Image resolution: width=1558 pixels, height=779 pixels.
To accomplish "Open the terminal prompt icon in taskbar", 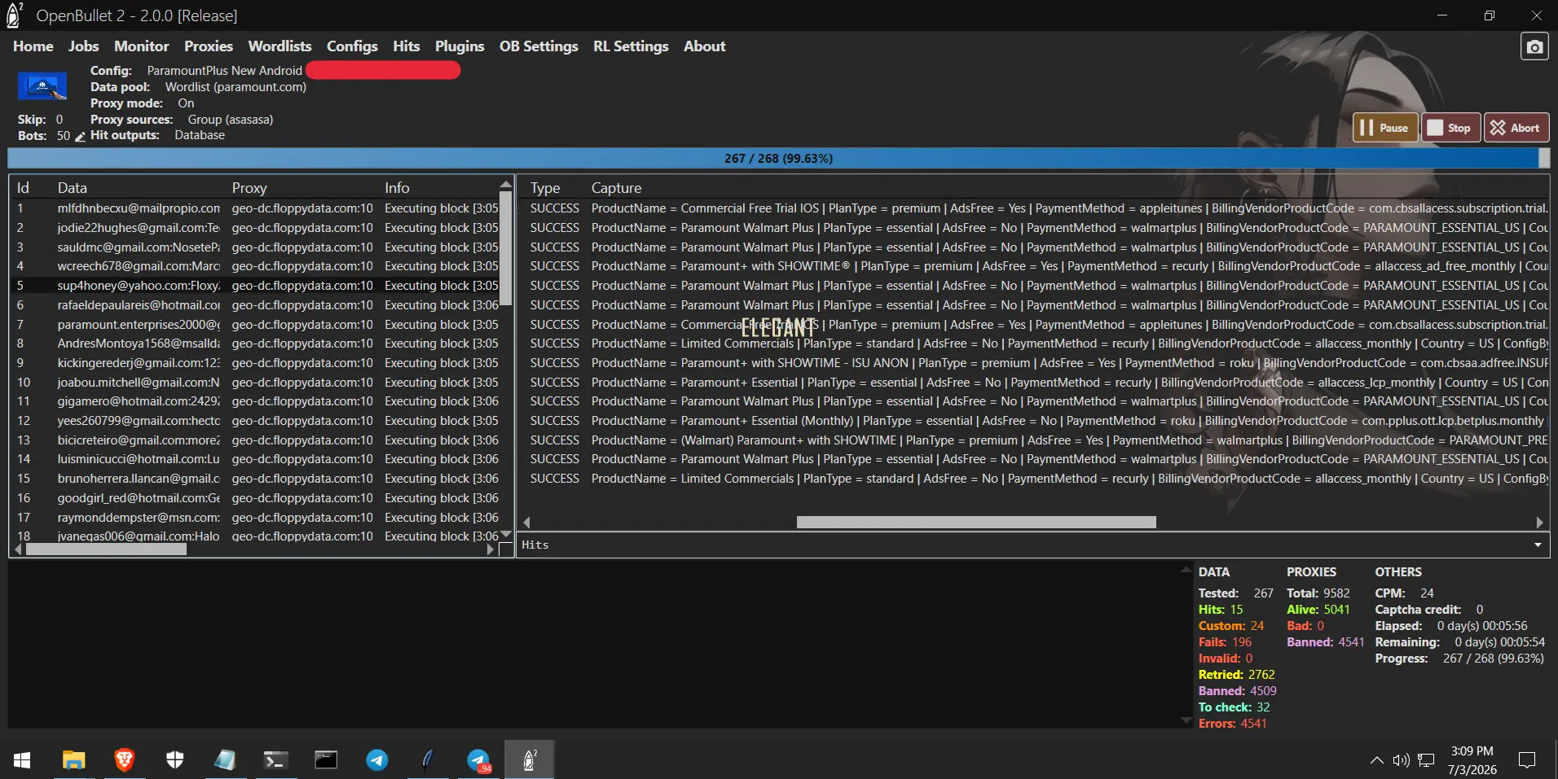I will pos(275,760).
